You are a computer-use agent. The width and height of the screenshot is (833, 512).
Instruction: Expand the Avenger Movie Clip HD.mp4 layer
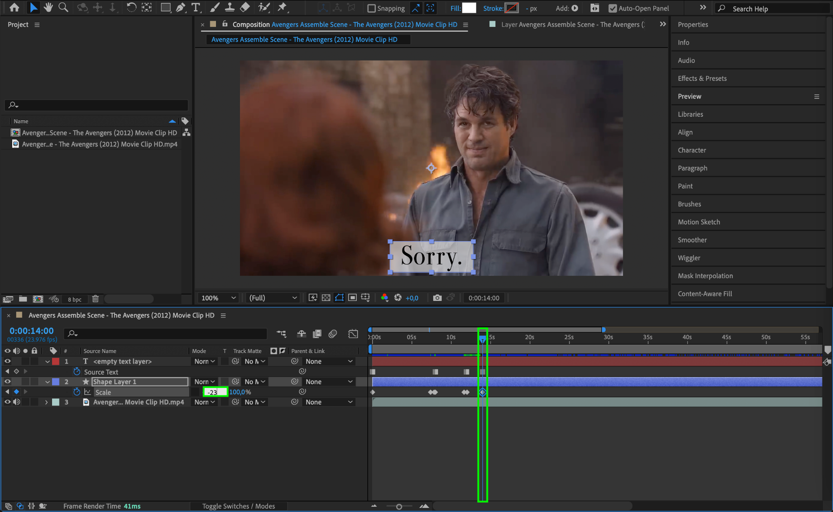(46, 402)
